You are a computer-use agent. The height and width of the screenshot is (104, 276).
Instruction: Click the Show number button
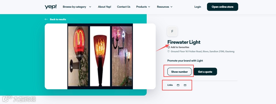click(x=179, y=72)
